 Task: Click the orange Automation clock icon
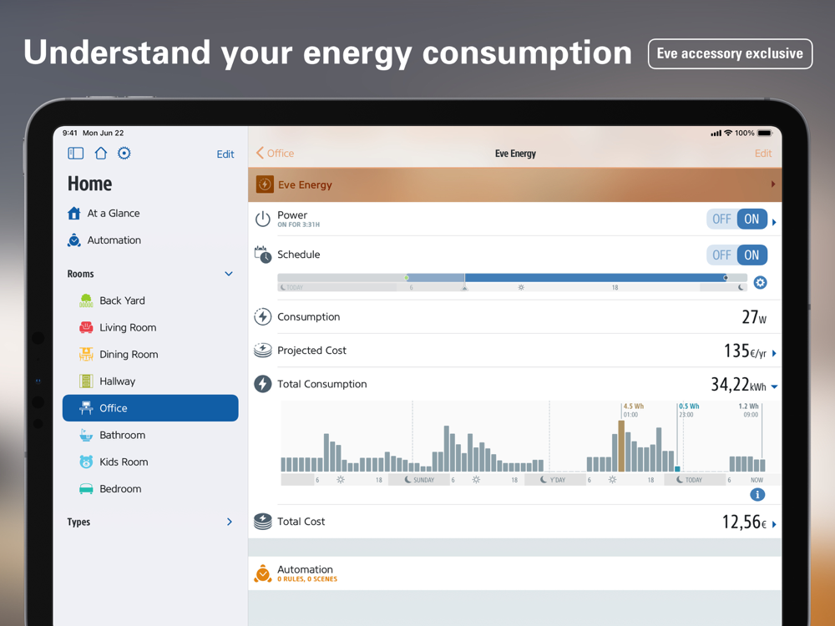(x=262, y=573)
